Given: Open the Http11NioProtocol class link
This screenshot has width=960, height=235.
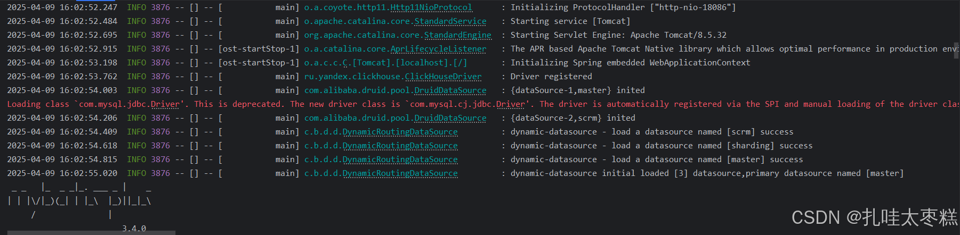Looking at the screenshot, I should 431,7.
